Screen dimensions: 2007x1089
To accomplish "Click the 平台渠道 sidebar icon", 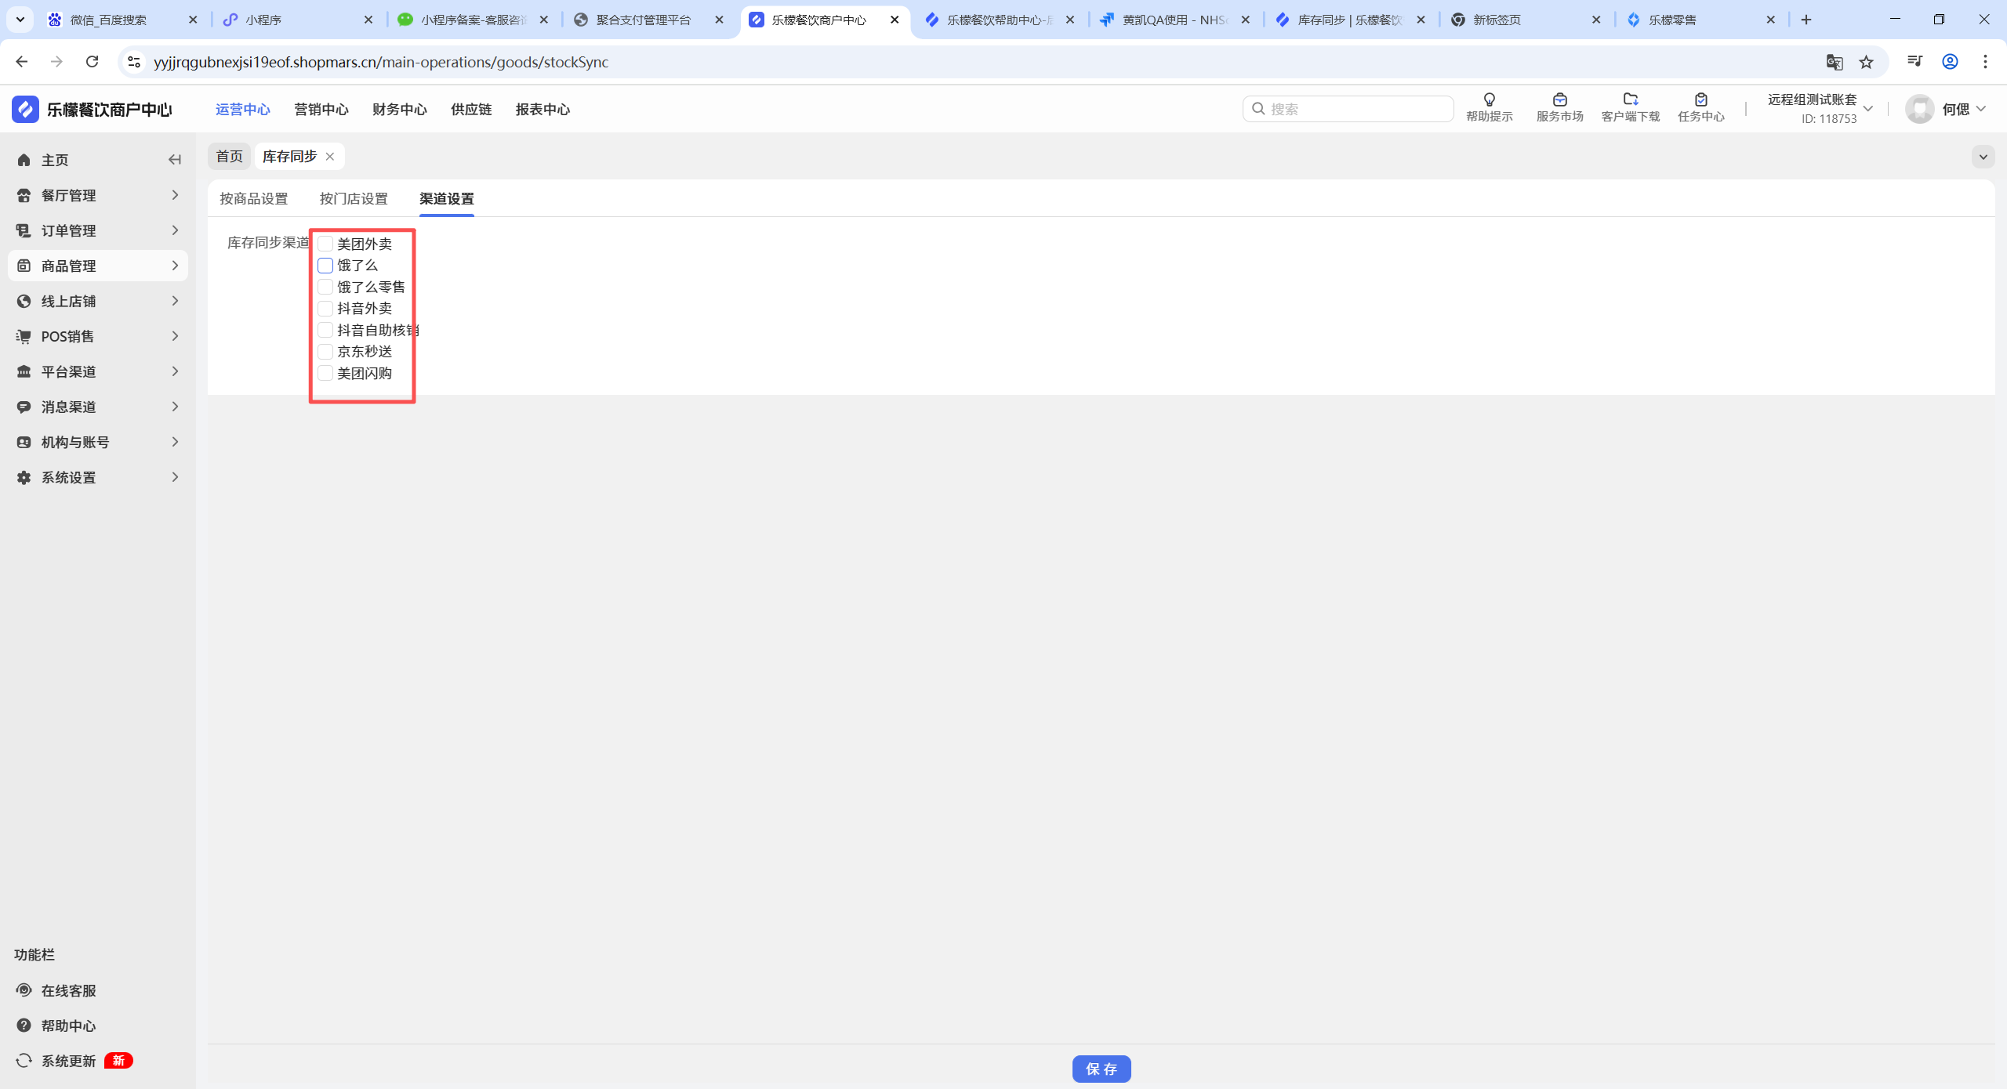I will tap(24, 371).
